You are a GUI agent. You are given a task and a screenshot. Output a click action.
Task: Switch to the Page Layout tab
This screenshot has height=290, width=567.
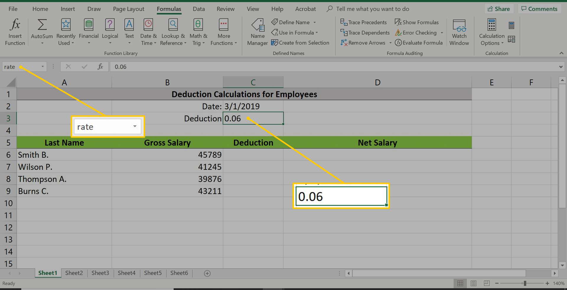coord(128,9)
